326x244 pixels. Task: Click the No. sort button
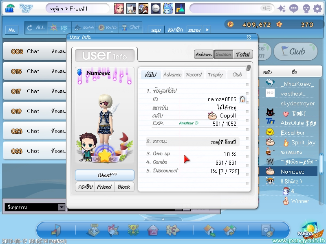tap(12, 30)
